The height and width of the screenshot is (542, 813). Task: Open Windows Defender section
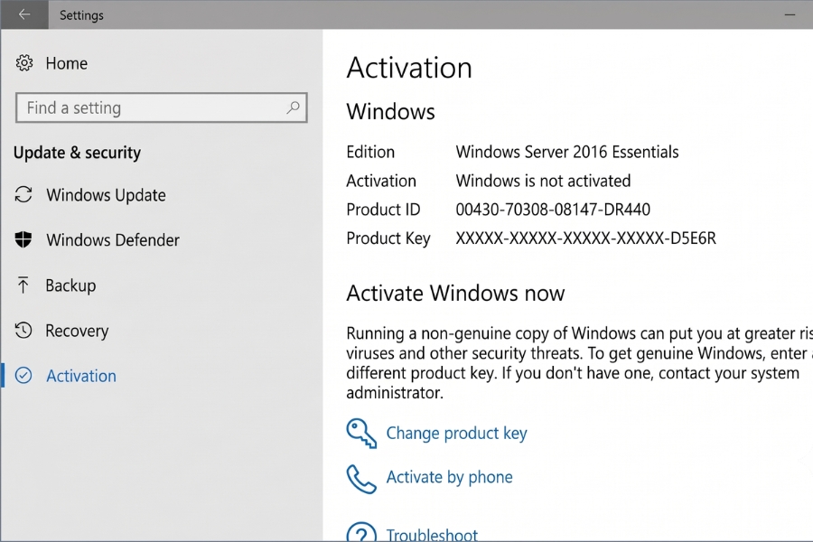pyautogui.click(x=113, y=240)
